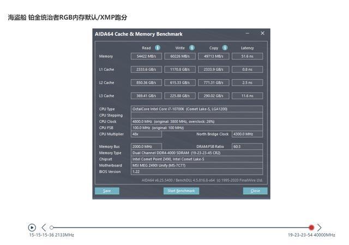Click L3 Cache Copy value 290.02 GB/s
Viewport: 349px width, 245px height.
[x=213, y=96]
